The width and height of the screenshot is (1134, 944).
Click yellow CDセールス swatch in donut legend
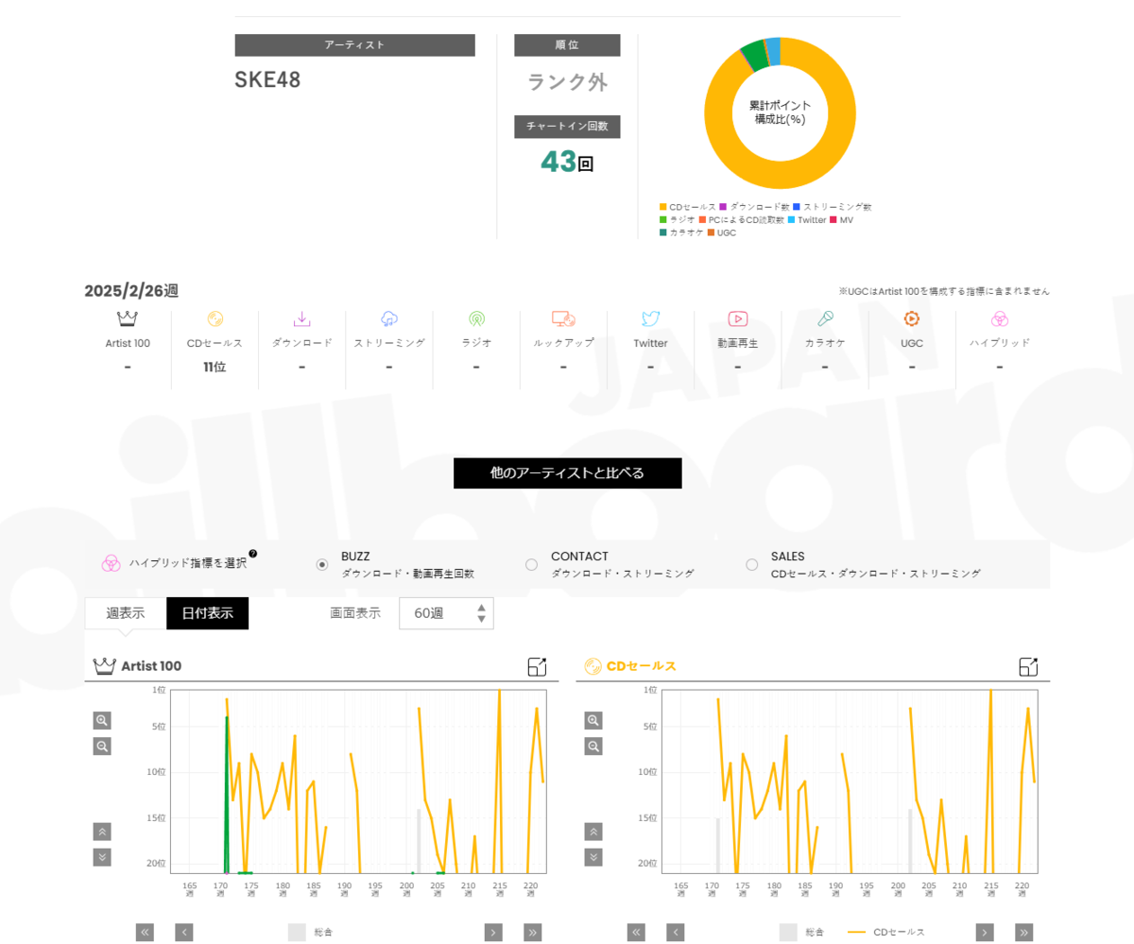click(663, 206)
